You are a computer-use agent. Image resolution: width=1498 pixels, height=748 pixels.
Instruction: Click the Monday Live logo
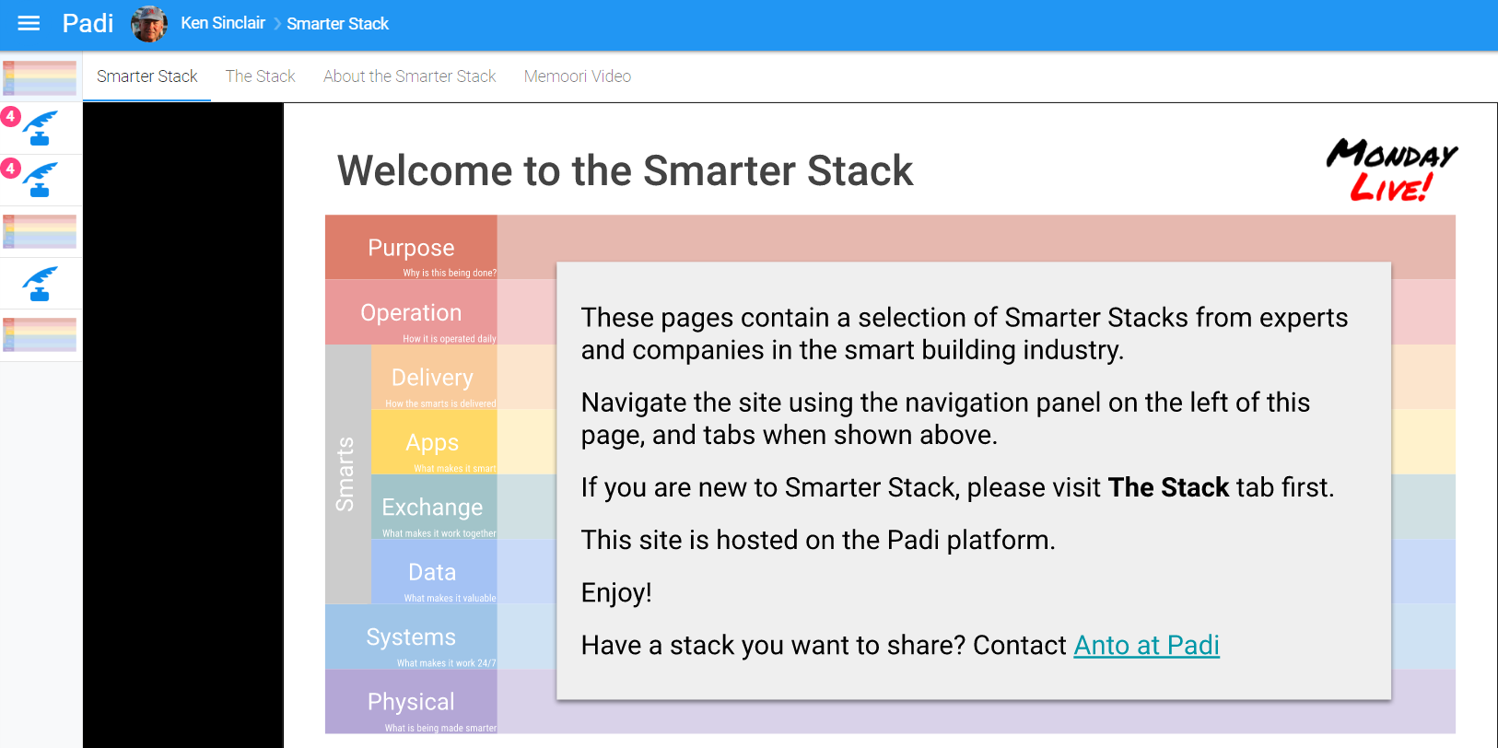point(1391,169)
